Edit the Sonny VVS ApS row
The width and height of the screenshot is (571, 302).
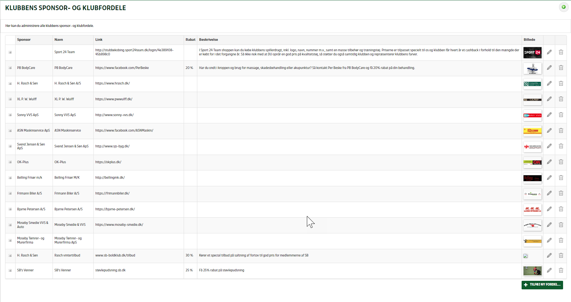(549, 114)
